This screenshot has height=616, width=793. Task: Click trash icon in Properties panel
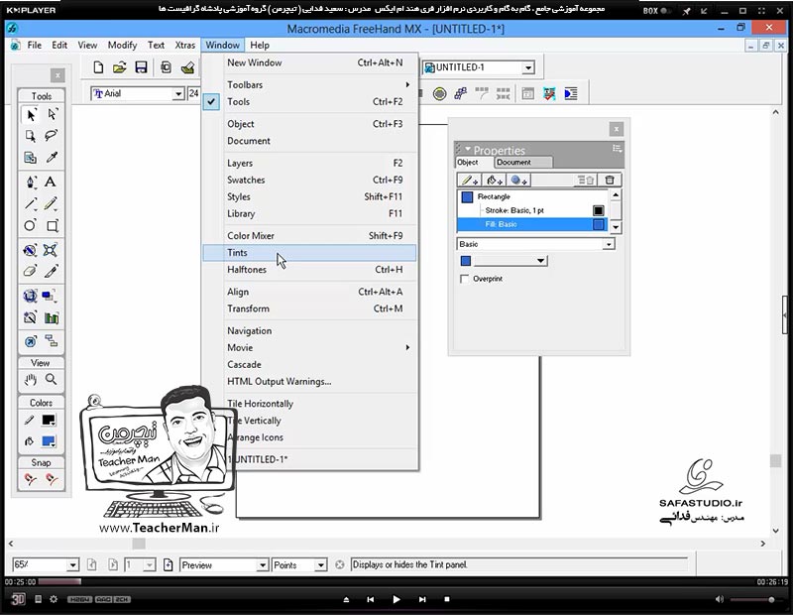[x=610, y=180]
